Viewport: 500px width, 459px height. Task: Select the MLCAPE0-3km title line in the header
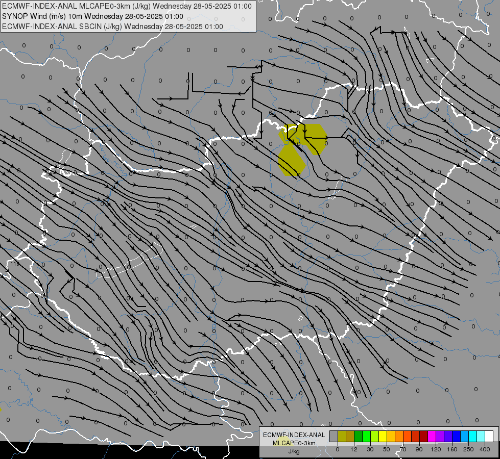click(x=127, y=6)
